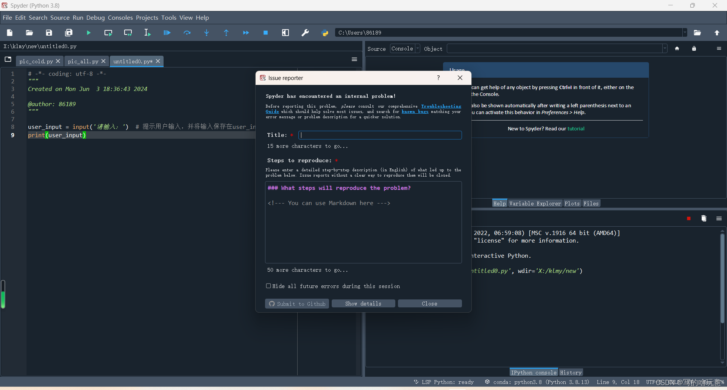Open the PYTHONPATH manager Python icon
This screenshot has width=727, height=390.
(325, 33)
